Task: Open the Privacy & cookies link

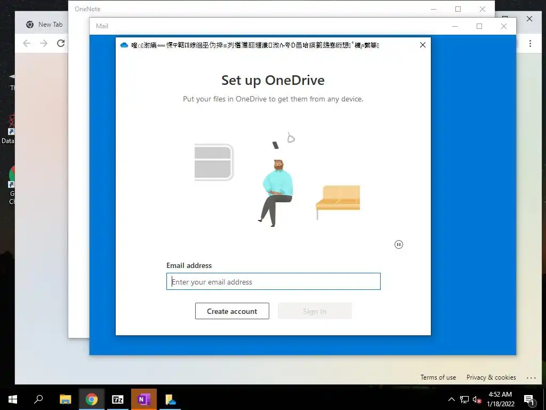Action: (491, 377)
